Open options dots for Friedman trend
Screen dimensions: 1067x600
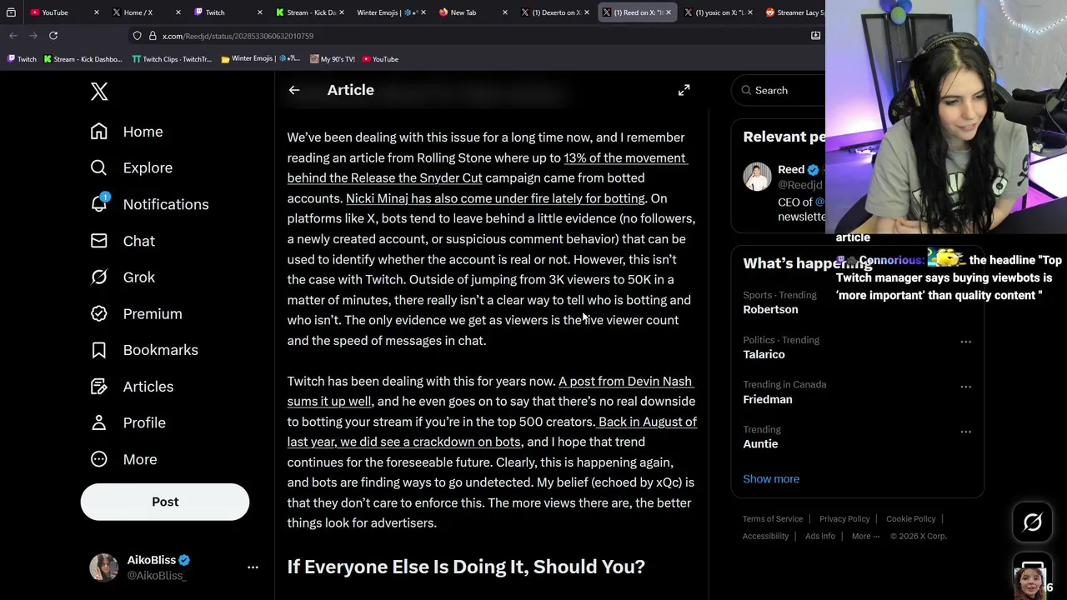[965, 387]
